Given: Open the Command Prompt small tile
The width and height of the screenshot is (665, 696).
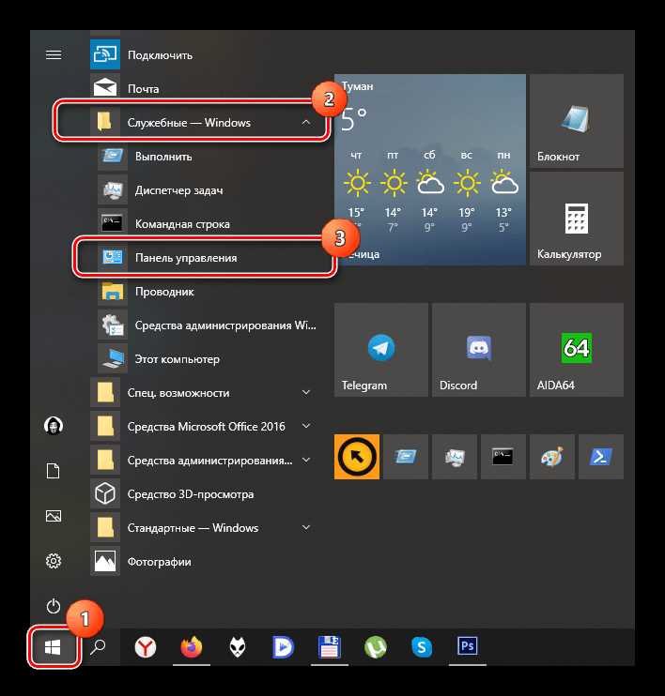Looking at the screenshot, I should pyautogui.click(x=503, y=457).
